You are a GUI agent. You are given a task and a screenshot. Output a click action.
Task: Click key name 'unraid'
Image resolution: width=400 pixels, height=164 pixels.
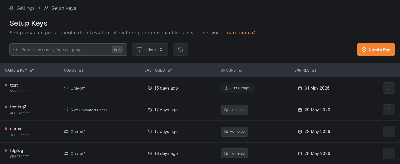coord(16,129)
